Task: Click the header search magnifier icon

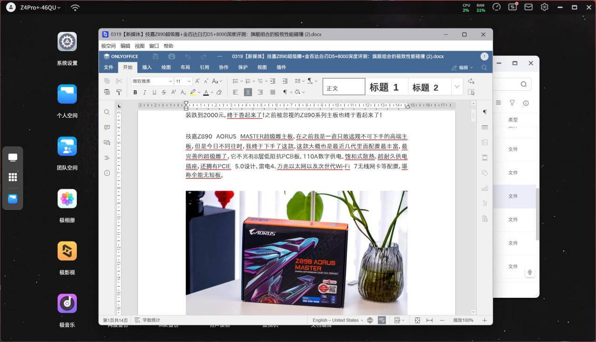Action: pos(484,67)
